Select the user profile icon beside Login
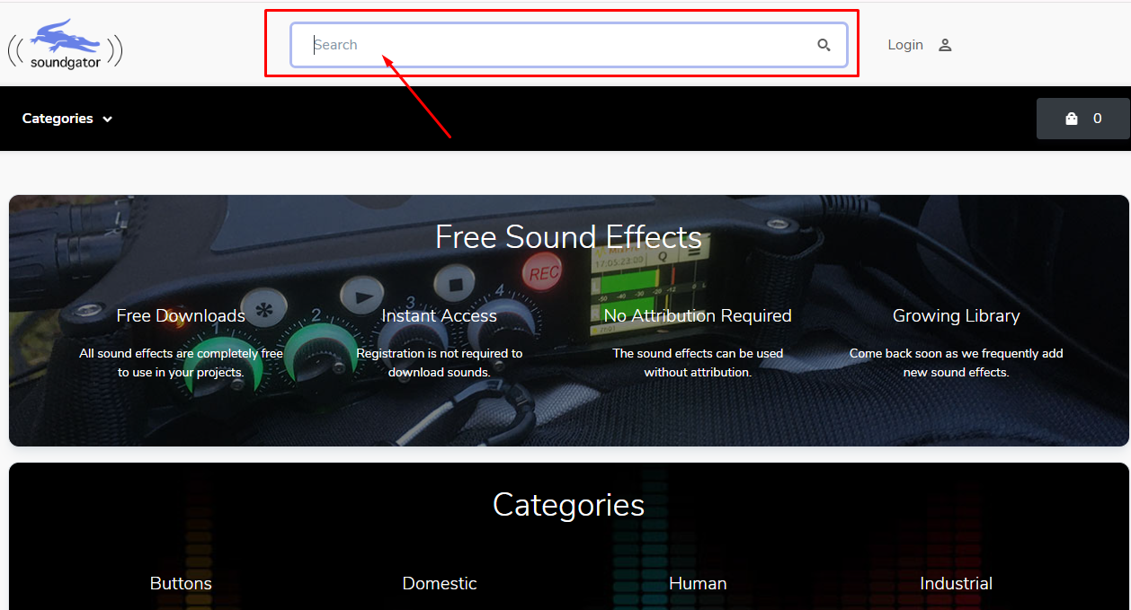Viewport: 1131px width, 610px height. tap(944, 44)
